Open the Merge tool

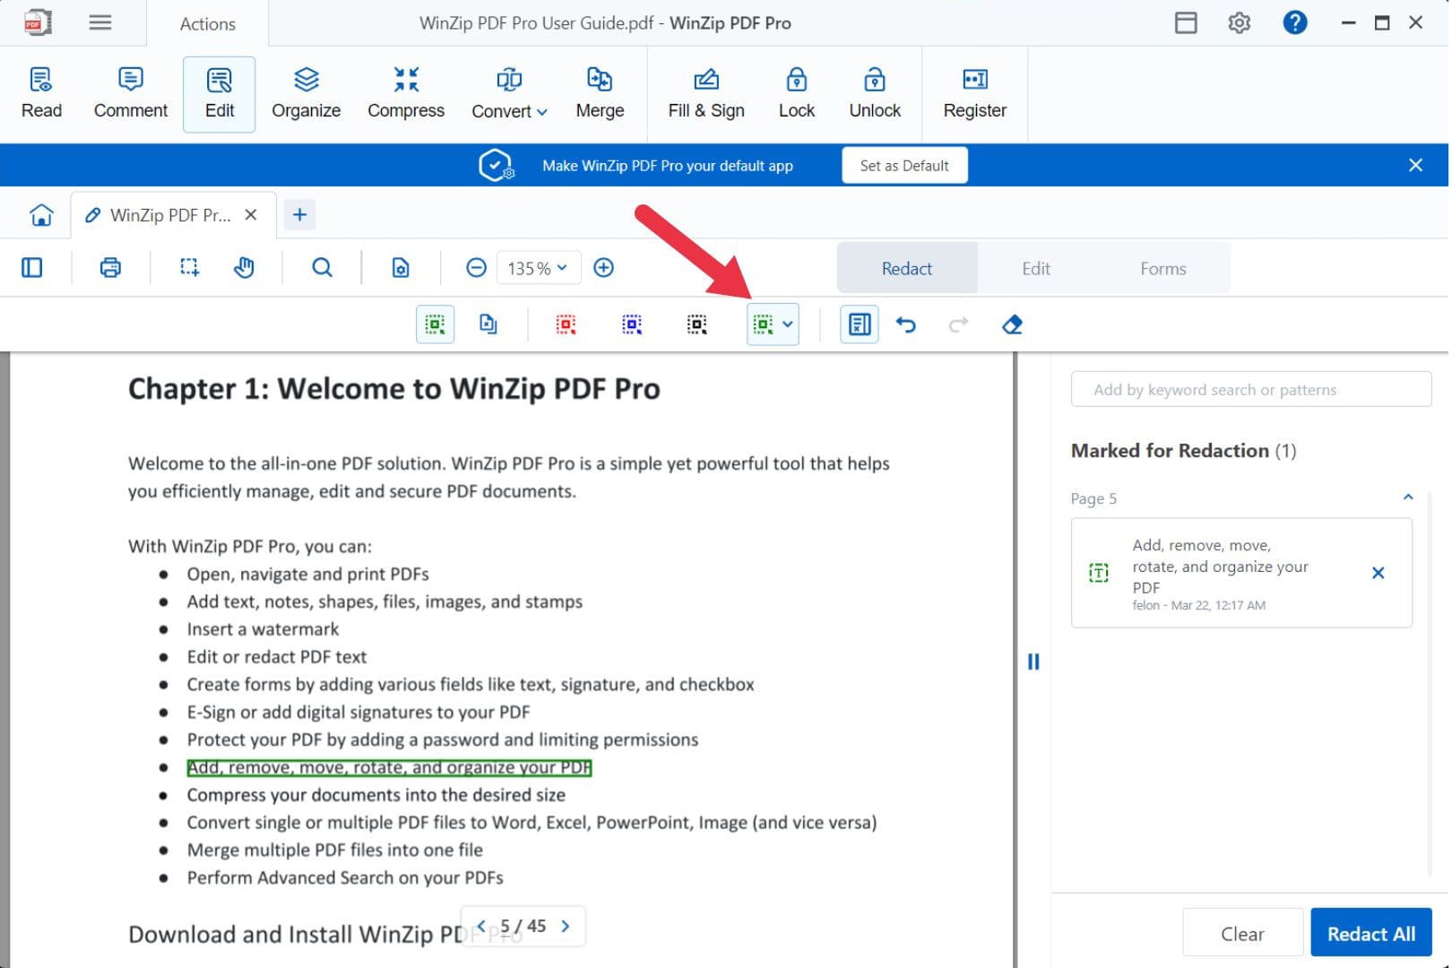(x=600, y=93)
